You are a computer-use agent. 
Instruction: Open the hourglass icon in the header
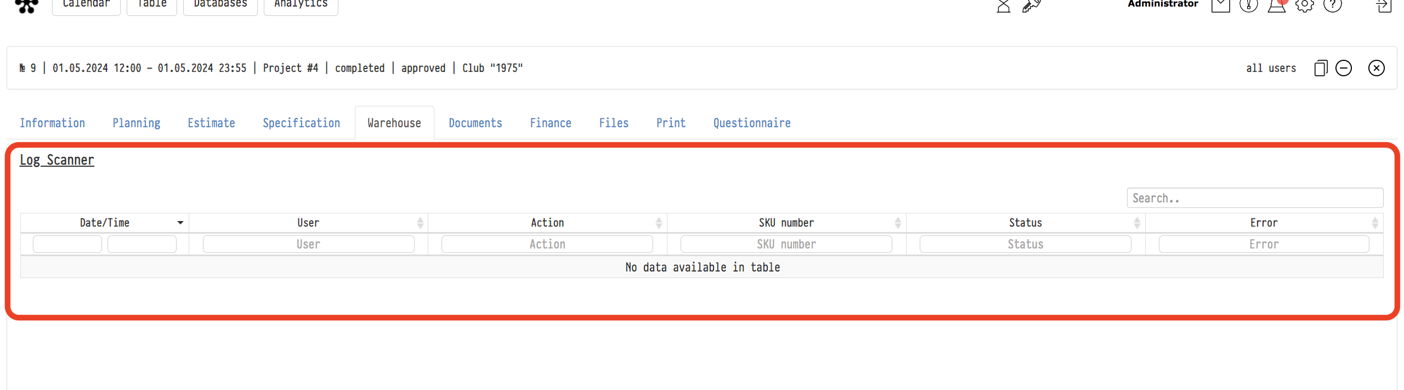tap(1003, 5)
